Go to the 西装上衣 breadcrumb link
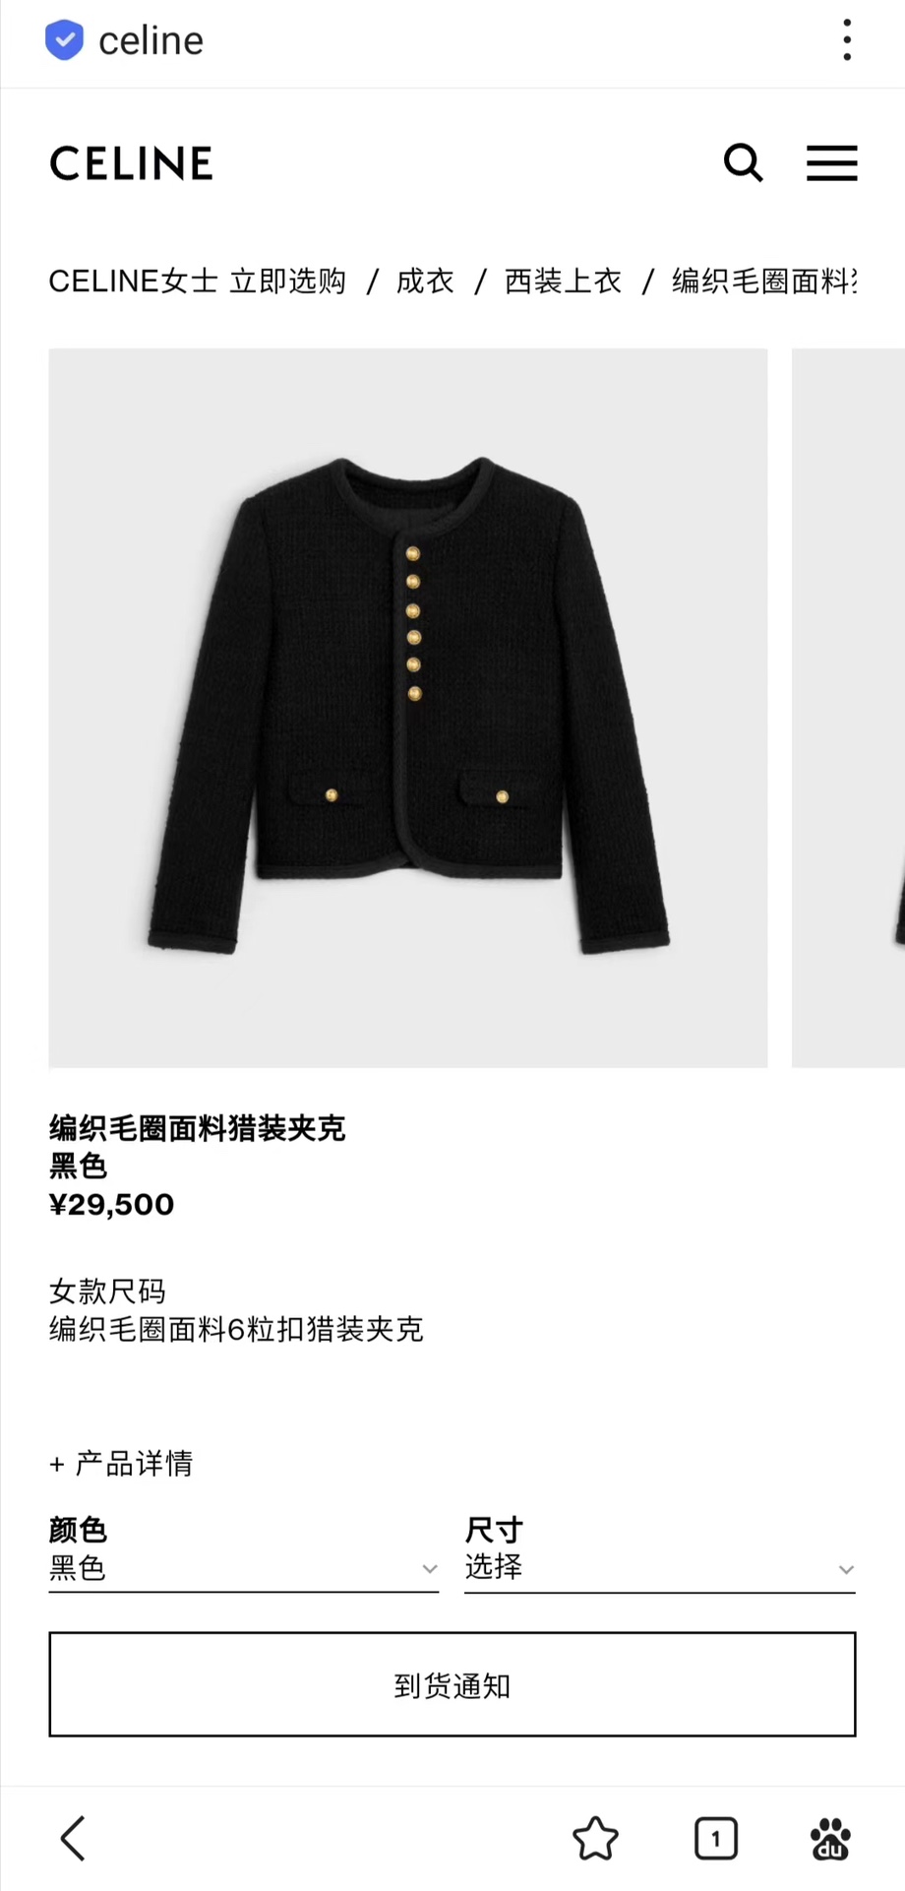This screenshot has width=905, height=1891. 563,282
